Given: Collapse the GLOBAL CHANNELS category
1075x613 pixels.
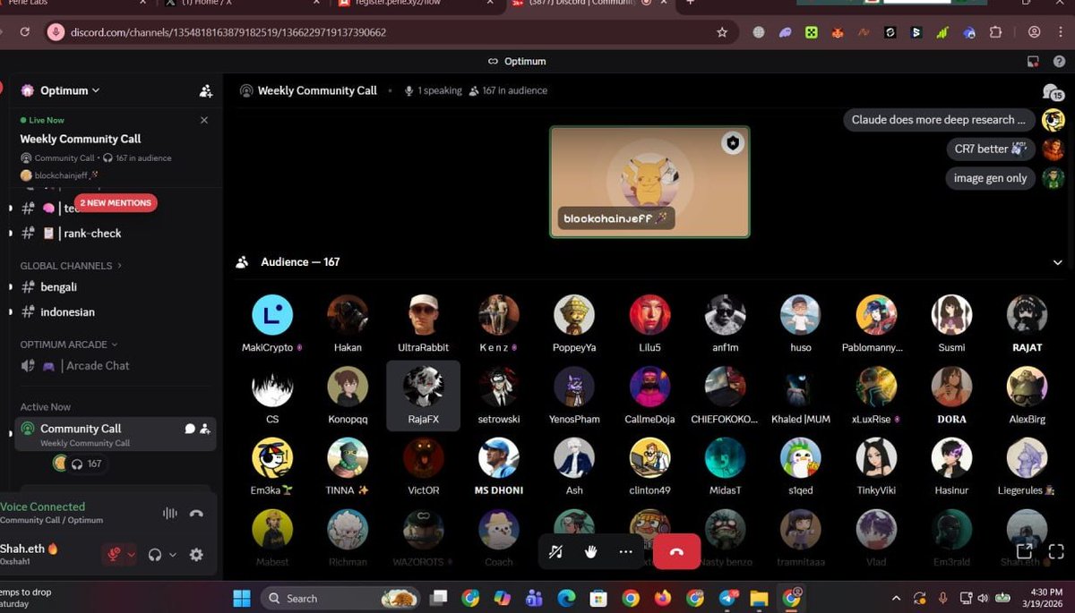Looking at the screenshot, I should pos(71,266).
